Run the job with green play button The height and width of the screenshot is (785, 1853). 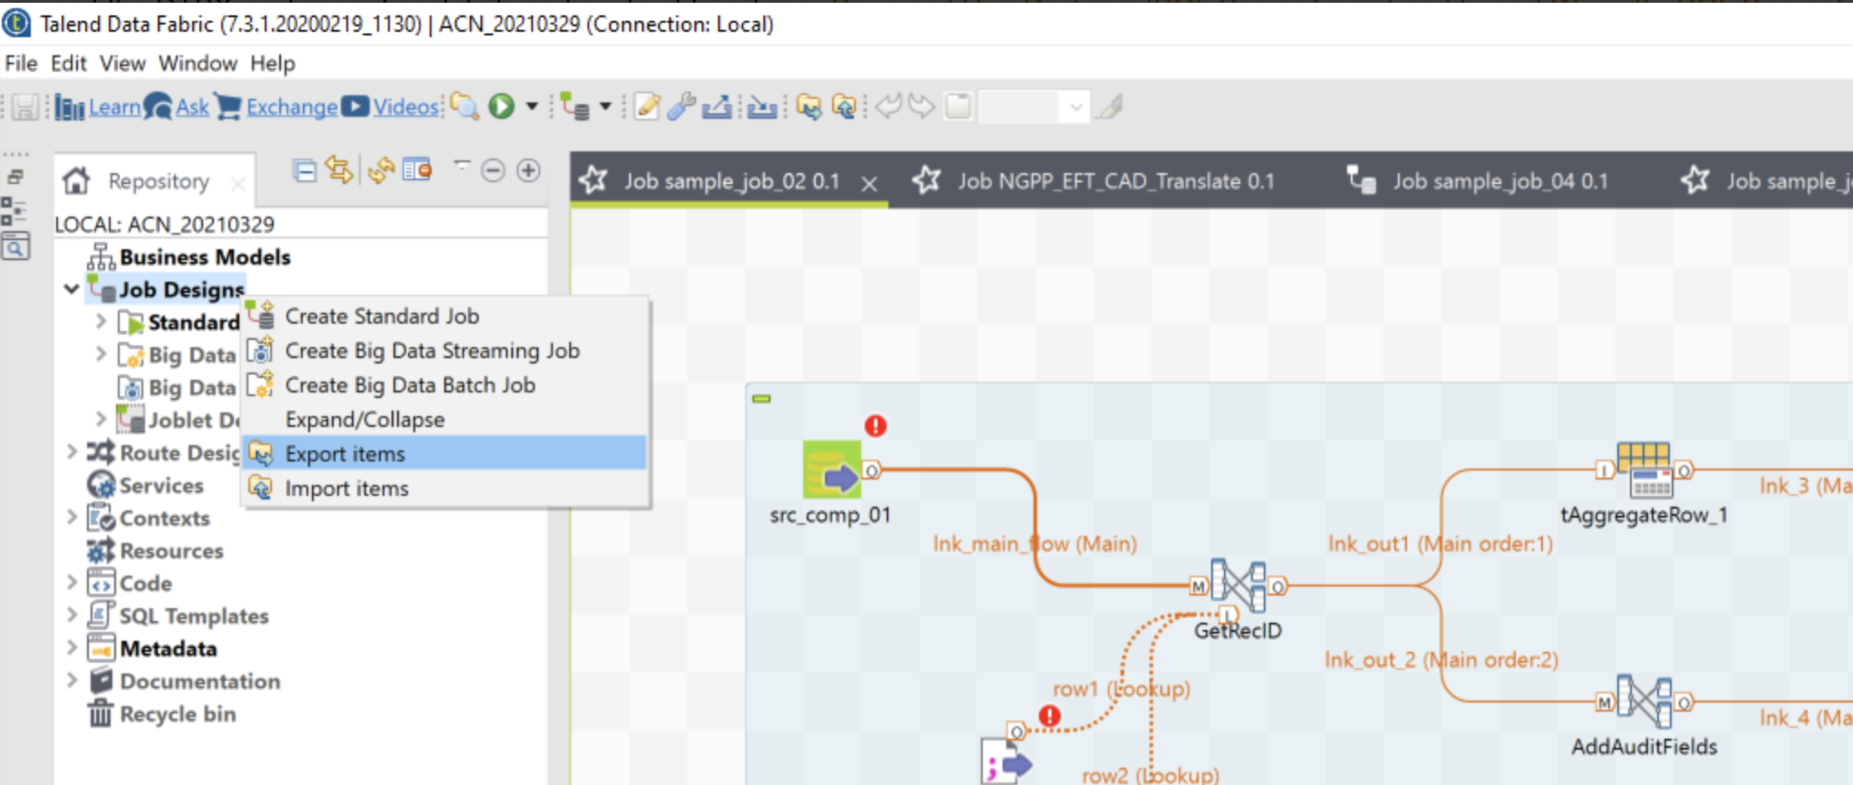click(x=501, y=107)
